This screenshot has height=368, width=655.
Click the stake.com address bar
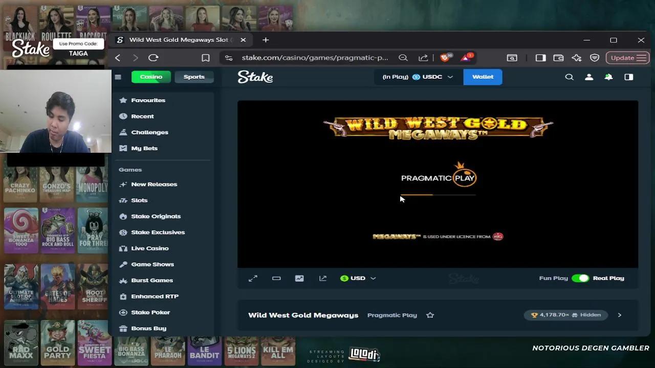point(315,58)
